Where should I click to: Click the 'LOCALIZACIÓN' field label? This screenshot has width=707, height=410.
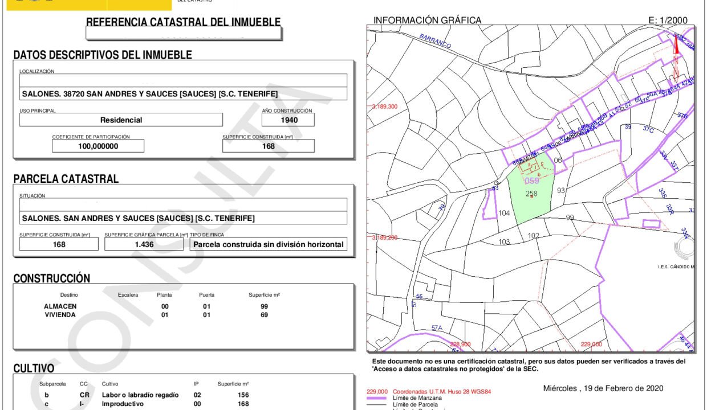pos(37,71)
